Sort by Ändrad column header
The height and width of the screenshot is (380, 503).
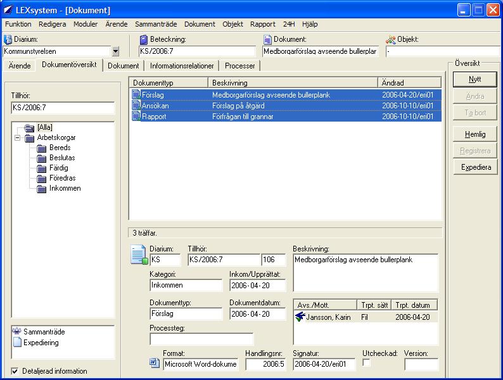[x=410, y=83]
